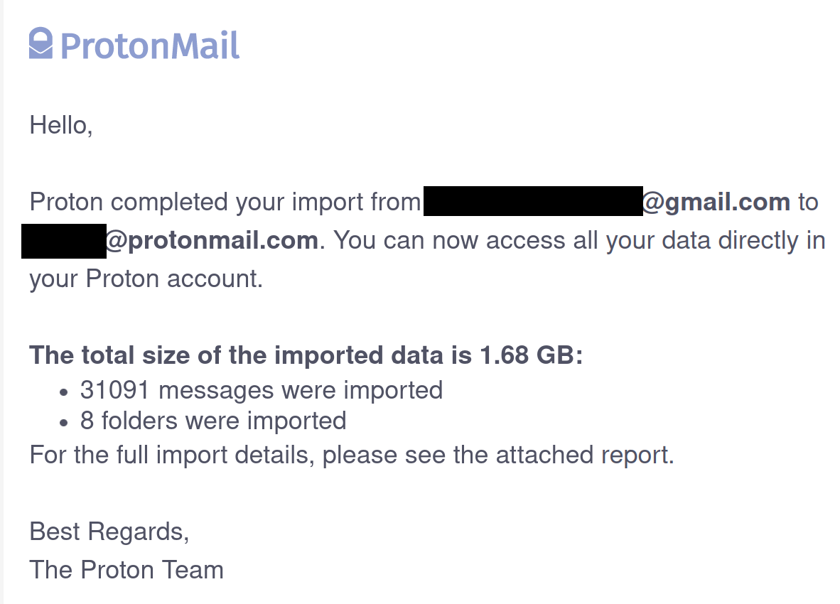Click 'You can now access all your data' text
The image size is (840, 604).
coord(522,240)
